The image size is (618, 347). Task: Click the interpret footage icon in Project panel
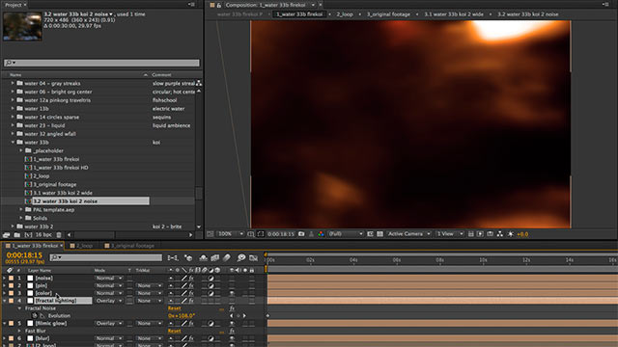(7, 235)
